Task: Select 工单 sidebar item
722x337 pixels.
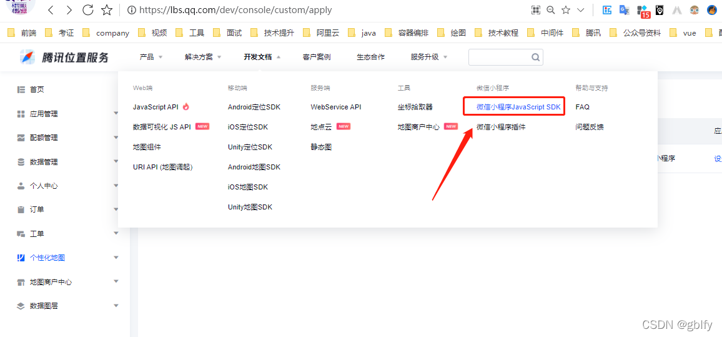Action: [x=37, y=234]
